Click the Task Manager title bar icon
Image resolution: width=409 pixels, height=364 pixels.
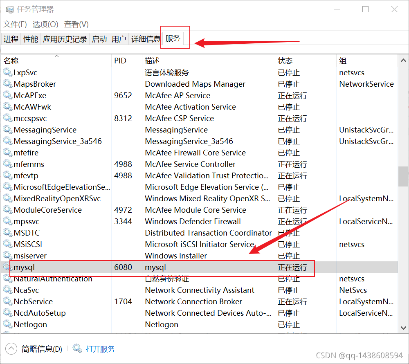10,9
